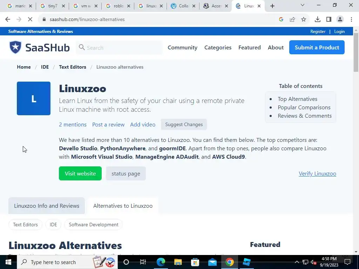Click the Suggest Changes button

[x=184, y=124]
